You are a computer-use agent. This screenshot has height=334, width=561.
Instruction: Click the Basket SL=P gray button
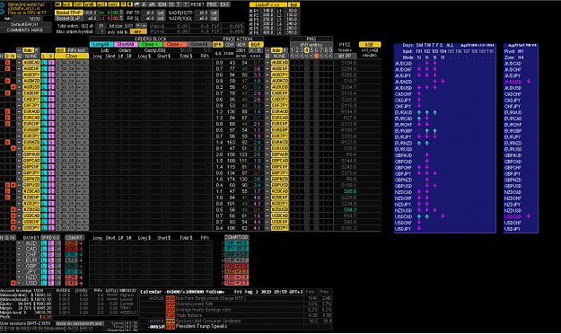coord(69,18)
